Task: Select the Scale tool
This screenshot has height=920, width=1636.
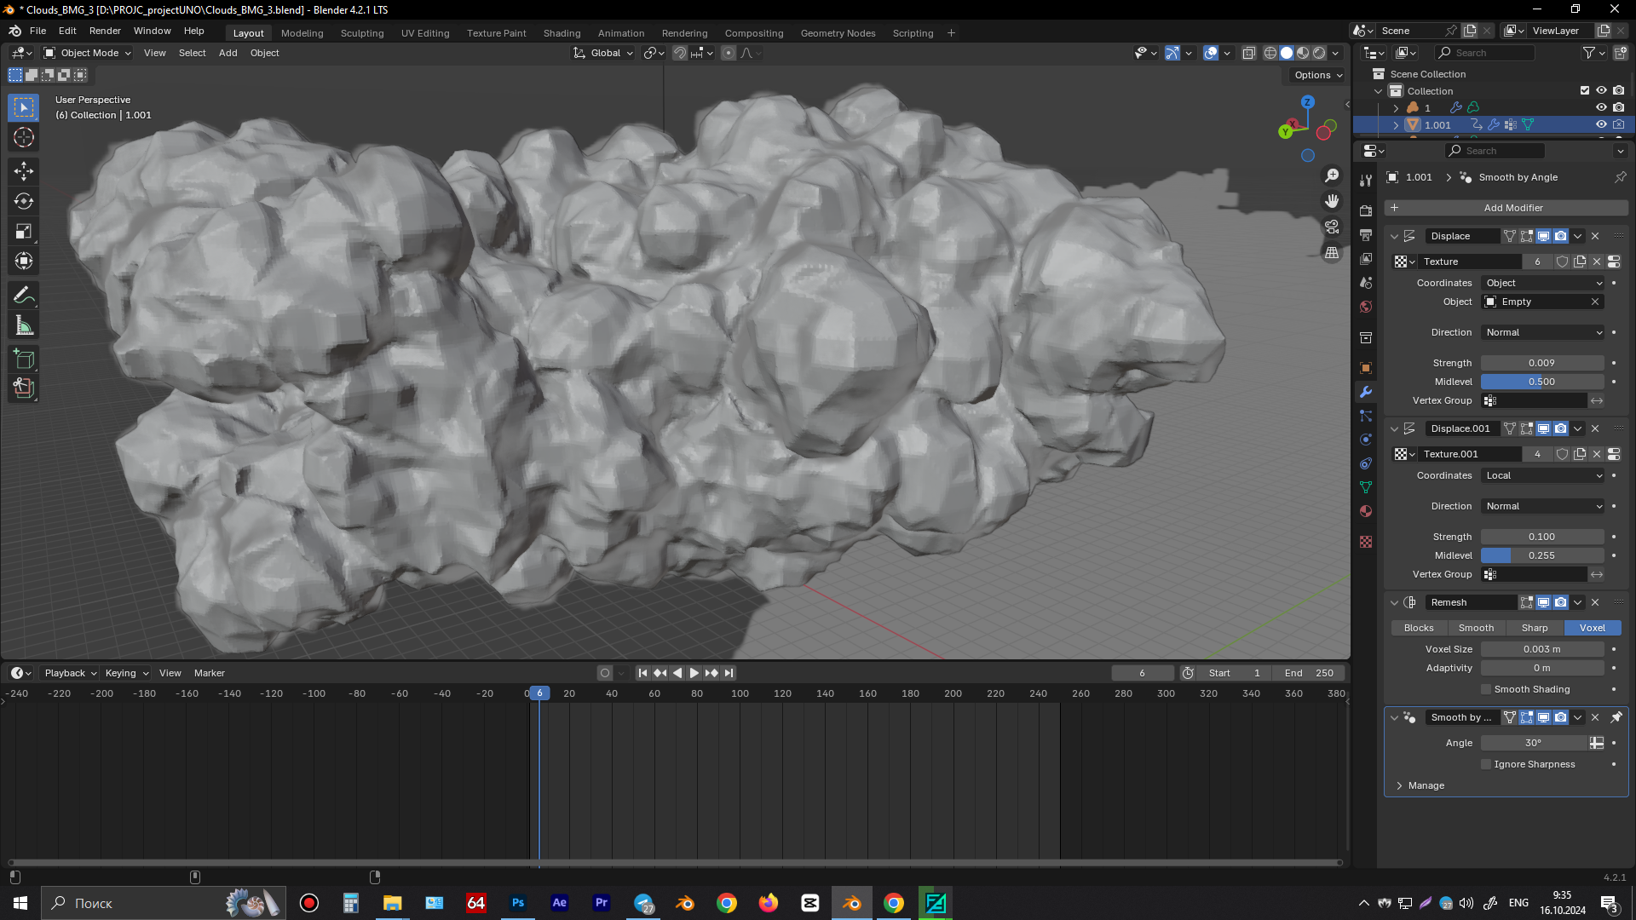Action: (24, 231)
